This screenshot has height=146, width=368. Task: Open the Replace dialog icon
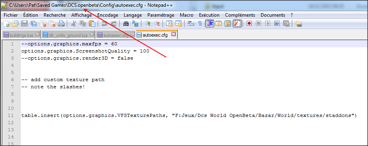pos(135,23)
